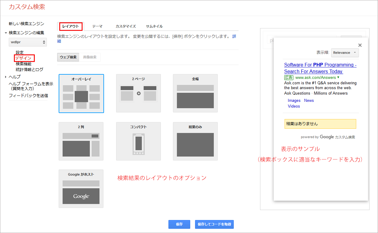Screen dimensions: 378x233
Task: Open the 詳細 link
Action: tap(234, 36)
